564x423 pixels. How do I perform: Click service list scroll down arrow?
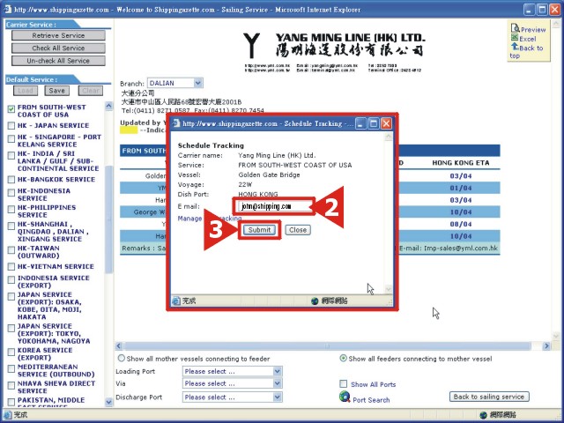point(108,402)
